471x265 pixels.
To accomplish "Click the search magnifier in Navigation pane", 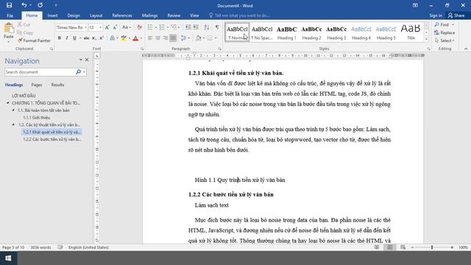I will point(78,72).
